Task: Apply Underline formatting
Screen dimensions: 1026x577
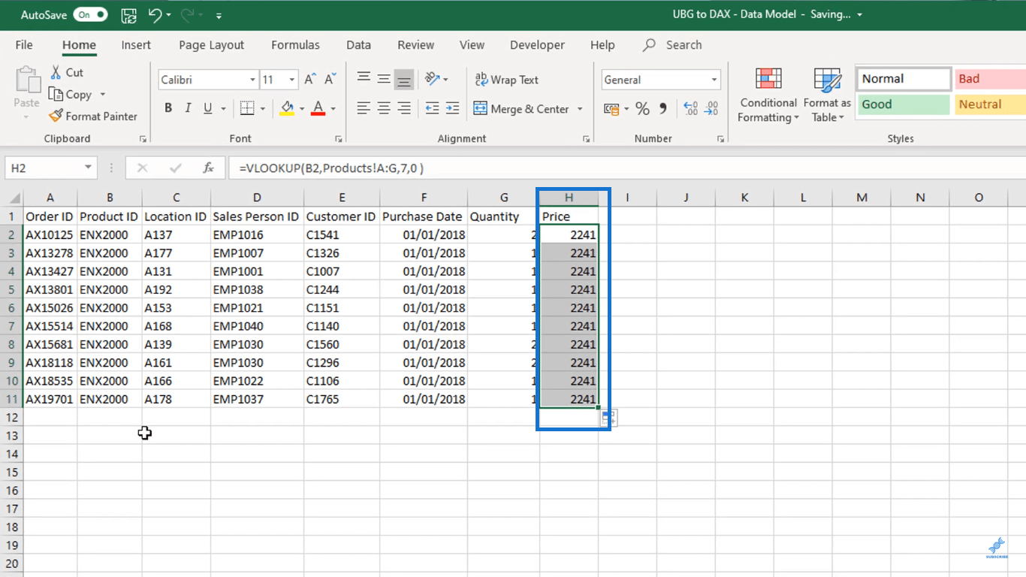Action: click(x=208, y=108)
